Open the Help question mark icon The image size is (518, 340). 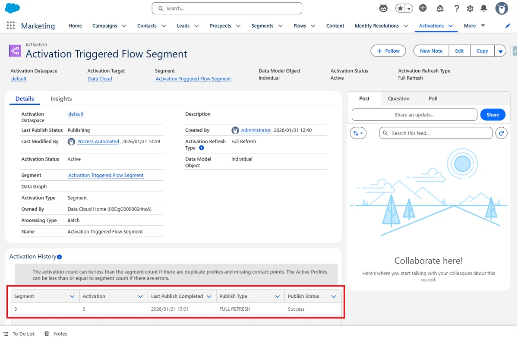coord(456,8)
